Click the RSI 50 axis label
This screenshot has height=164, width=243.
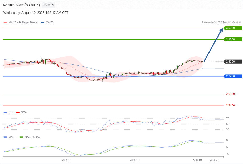(228, 124)
